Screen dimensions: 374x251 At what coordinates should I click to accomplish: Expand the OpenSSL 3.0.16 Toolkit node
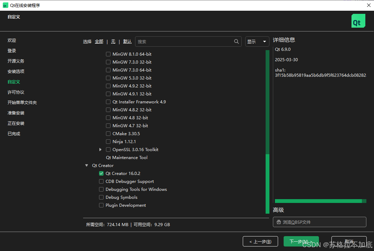pos(100,150)
